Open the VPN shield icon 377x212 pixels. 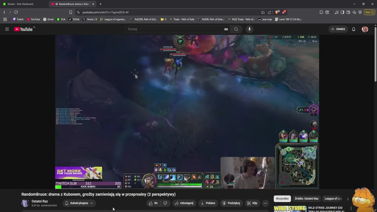360,12
